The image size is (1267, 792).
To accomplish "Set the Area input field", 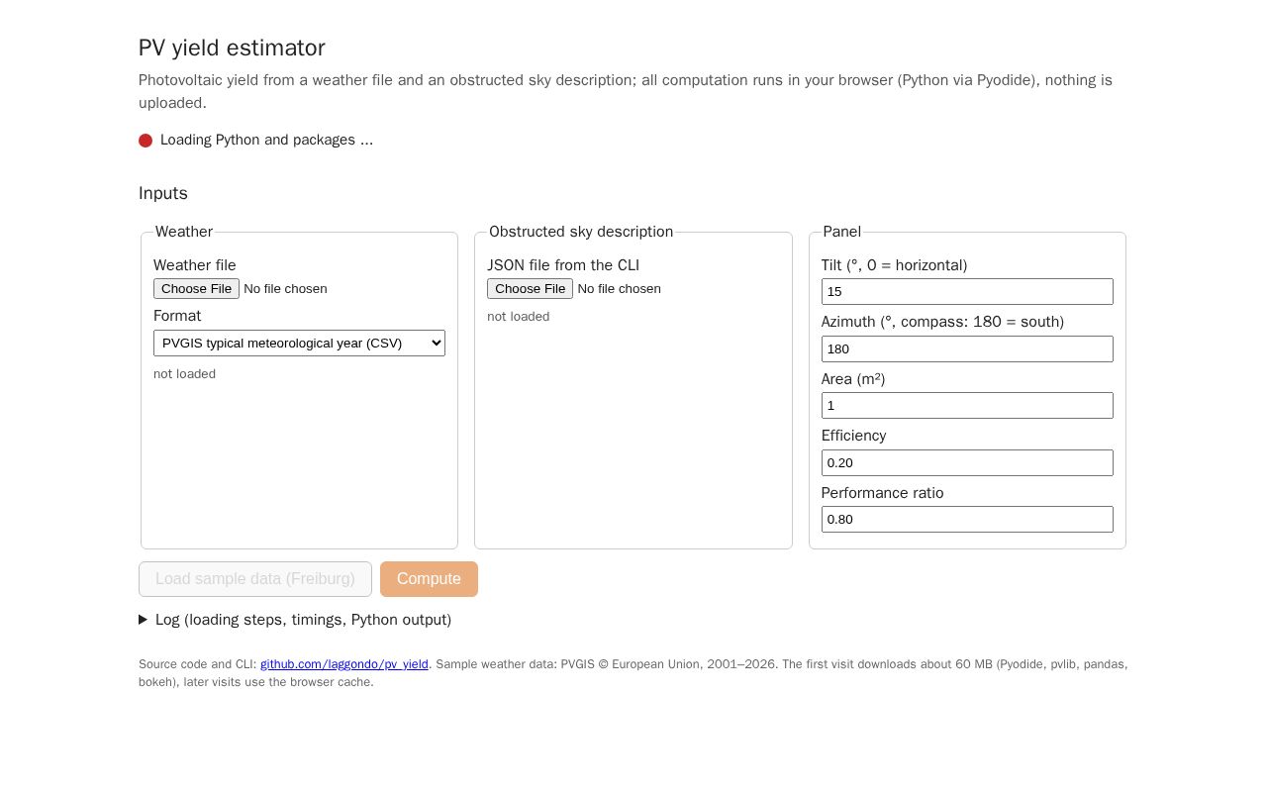I will (x=967, y=405).
